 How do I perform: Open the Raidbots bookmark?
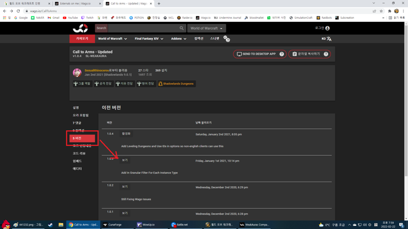click(324, 18)
